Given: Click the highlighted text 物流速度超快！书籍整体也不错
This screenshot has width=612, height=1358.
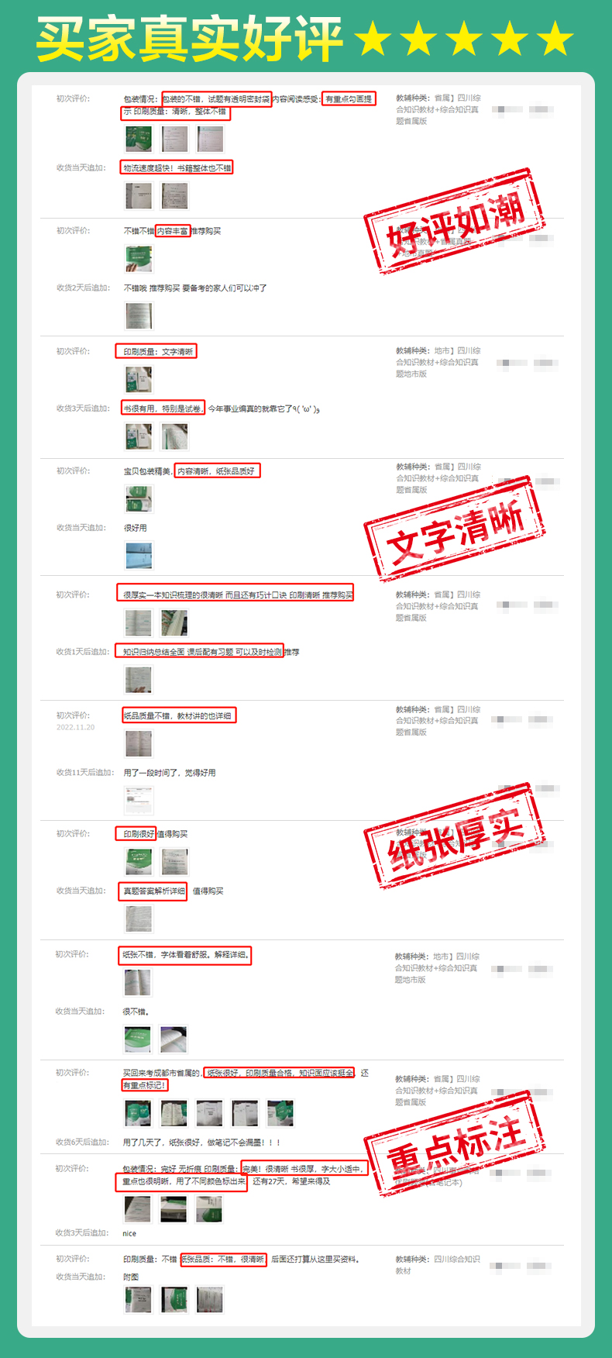Looking at the screenshot, I should 177,167.
